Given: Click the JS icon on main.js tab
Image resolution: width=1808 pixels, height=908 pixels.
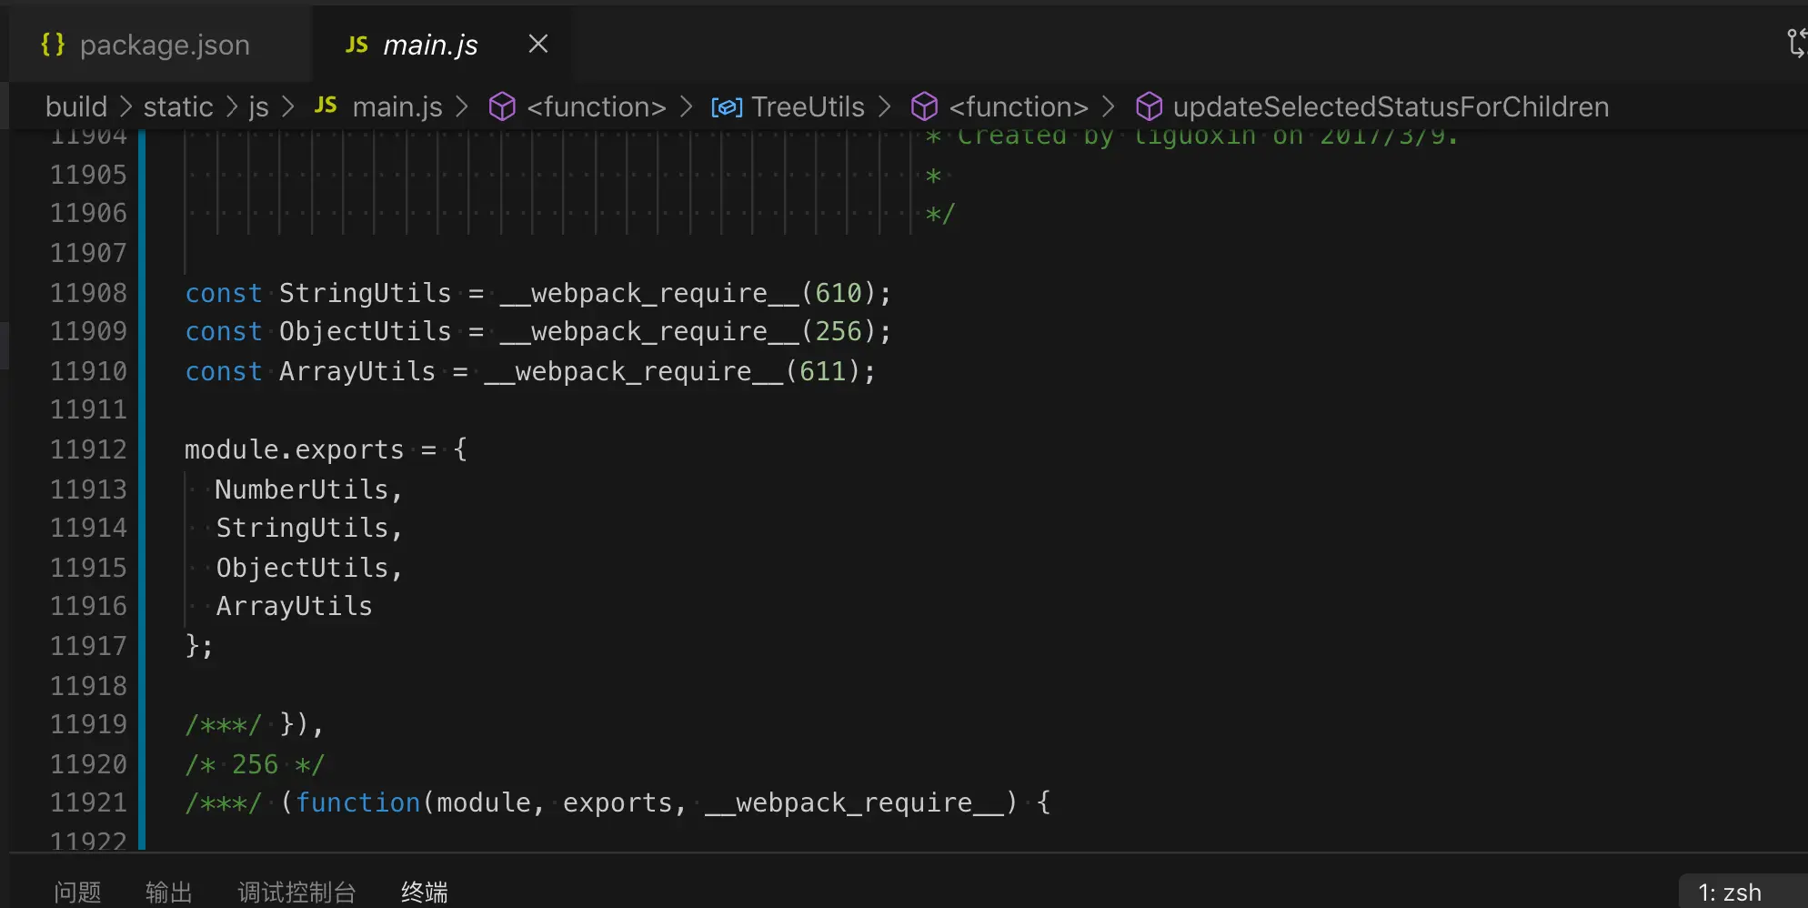Looking at the screenshot, I should click(x=357, y=45).
